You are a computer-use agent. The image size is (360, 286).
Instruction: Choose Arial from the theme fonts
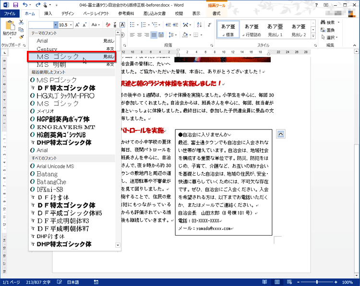pyautogui.click(x=72, y=41)
